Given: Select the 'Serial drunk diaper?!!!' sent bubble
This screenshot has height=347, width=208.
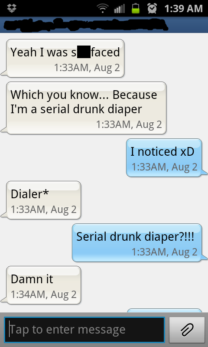Looking at the screenshot, I should [137, 242].
